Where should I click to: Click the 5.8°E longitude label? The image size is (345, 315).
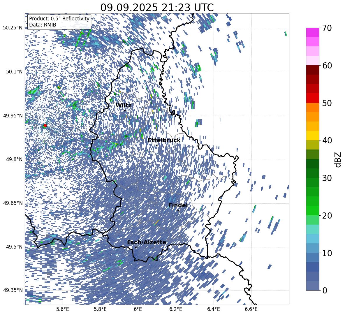[100, 309]
